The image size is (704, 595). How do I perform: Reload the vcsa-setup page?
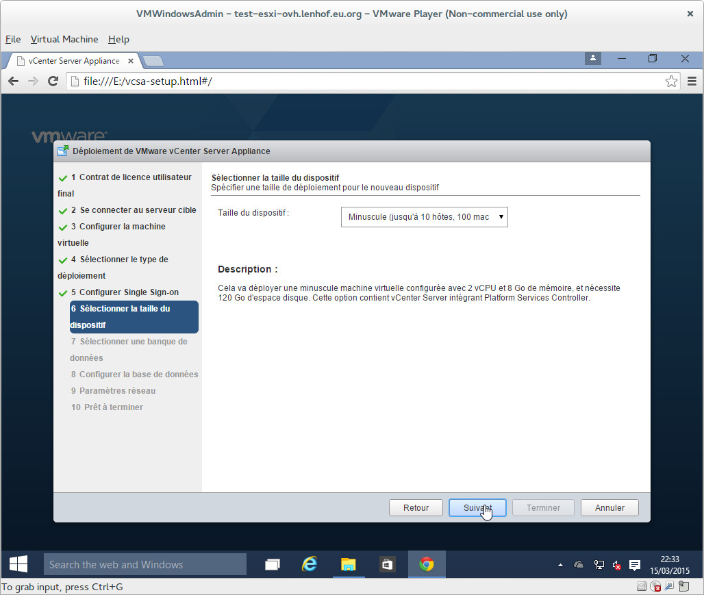click(x=53, y=81)
